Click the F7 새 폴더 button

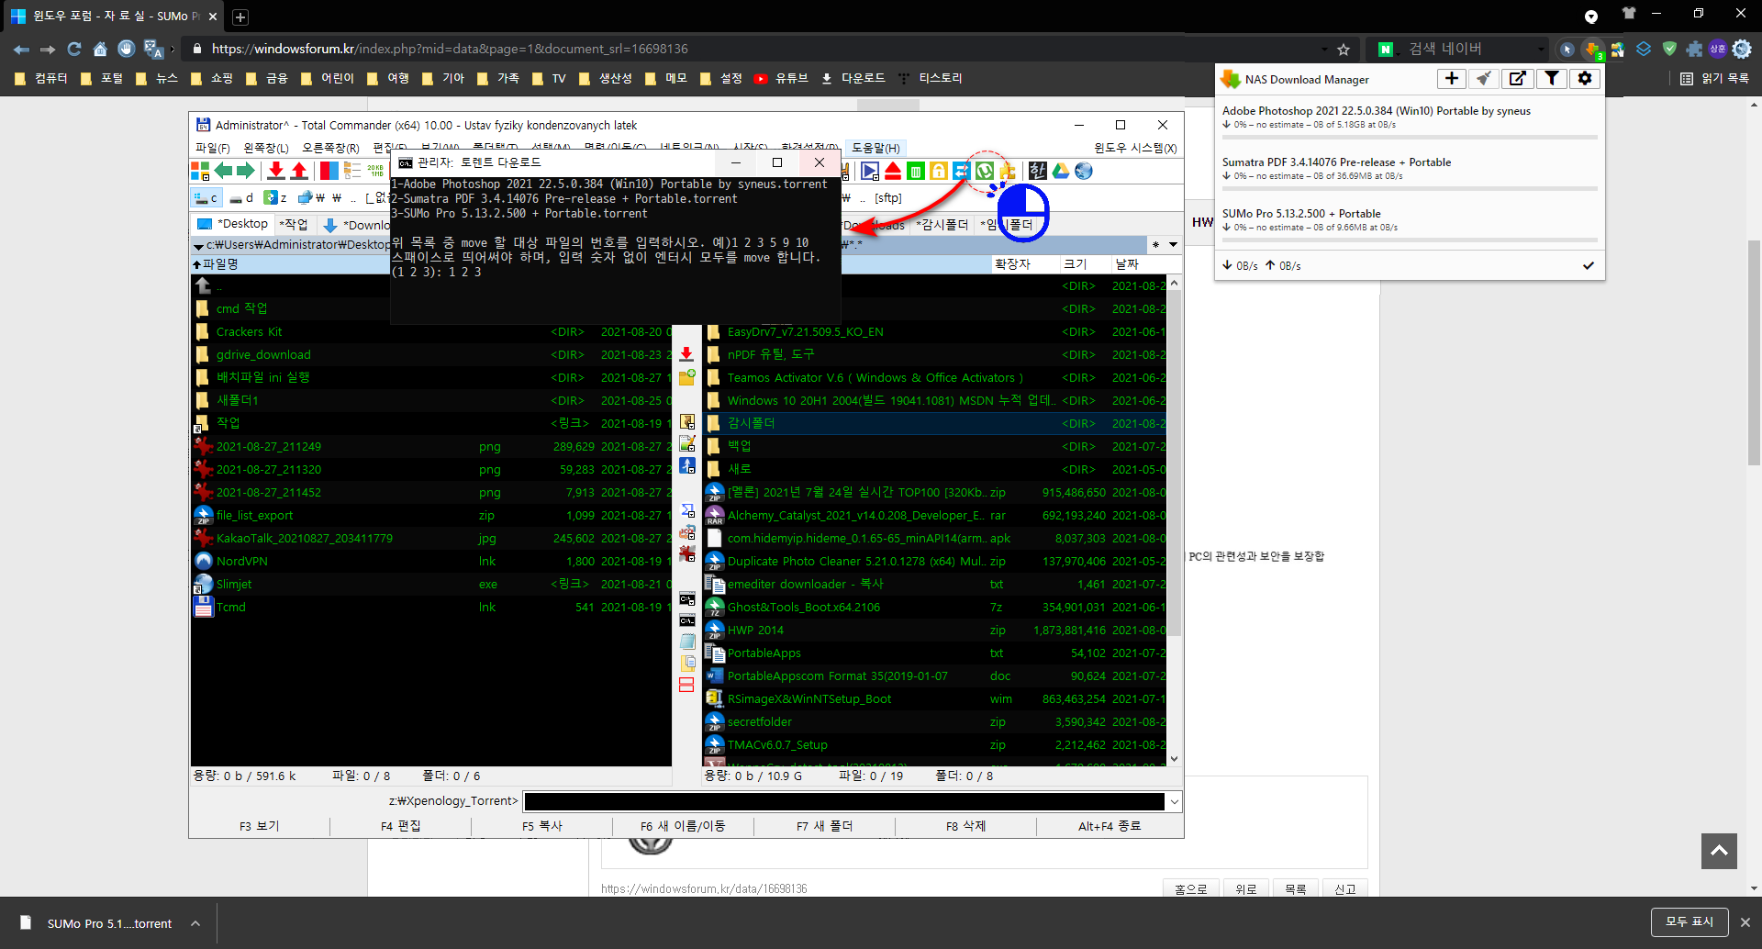[825, 826]
